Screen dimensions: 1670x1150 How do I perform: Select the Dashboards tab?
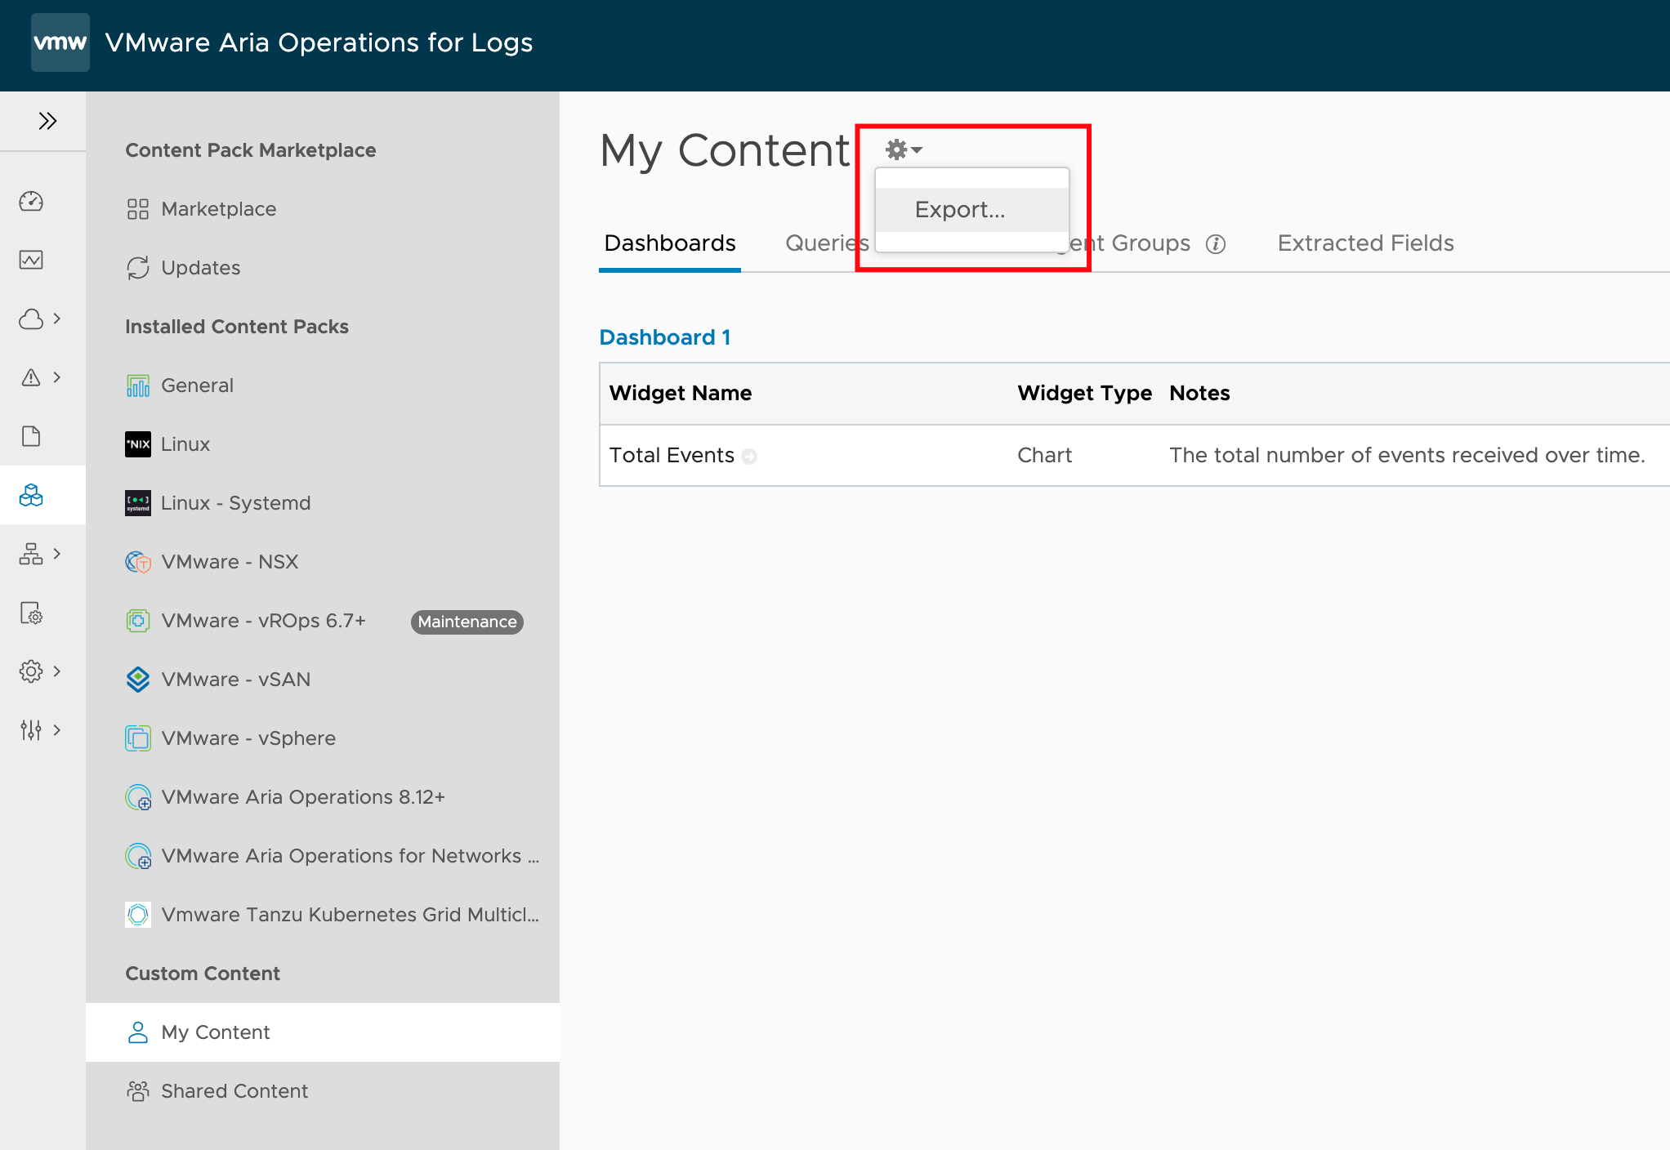669,243
